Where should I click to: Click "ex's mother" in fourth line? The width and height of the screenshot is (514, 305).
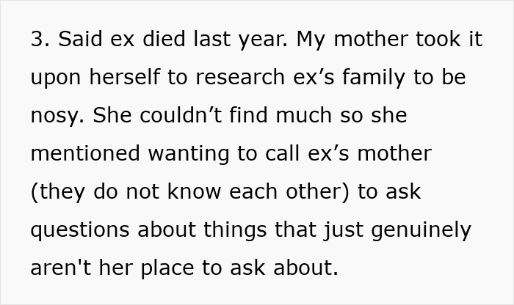point(380,154)
